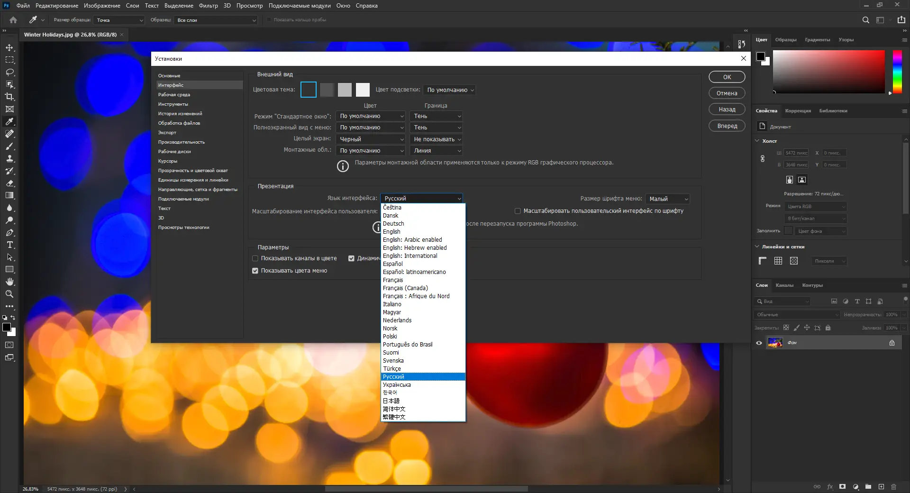Select the Move tool
The height and width of the screenshot is (493, 910).
tap(9, 48)
